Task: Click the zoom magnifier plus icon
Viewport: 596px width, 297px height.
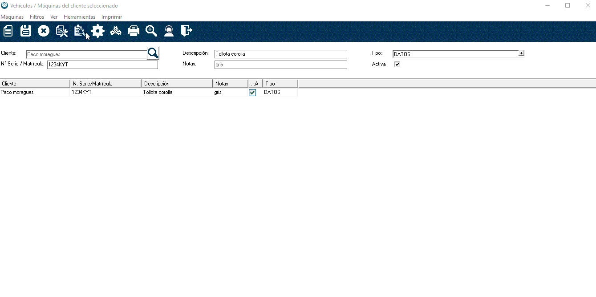Action: 151,31
